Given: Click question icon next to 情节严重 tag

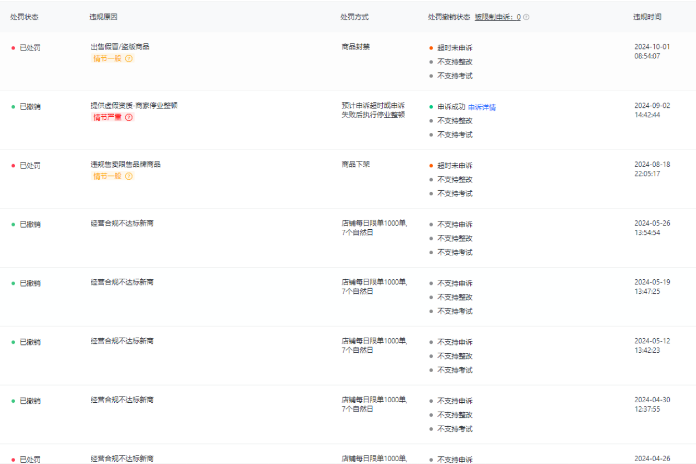Looking at the screenshot, I should point(129,117).
